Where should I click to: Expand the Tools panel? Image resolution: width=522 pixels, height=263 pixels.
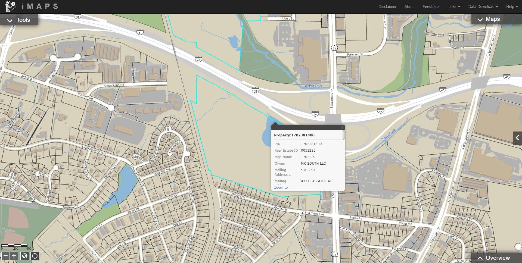click(19, 20)
